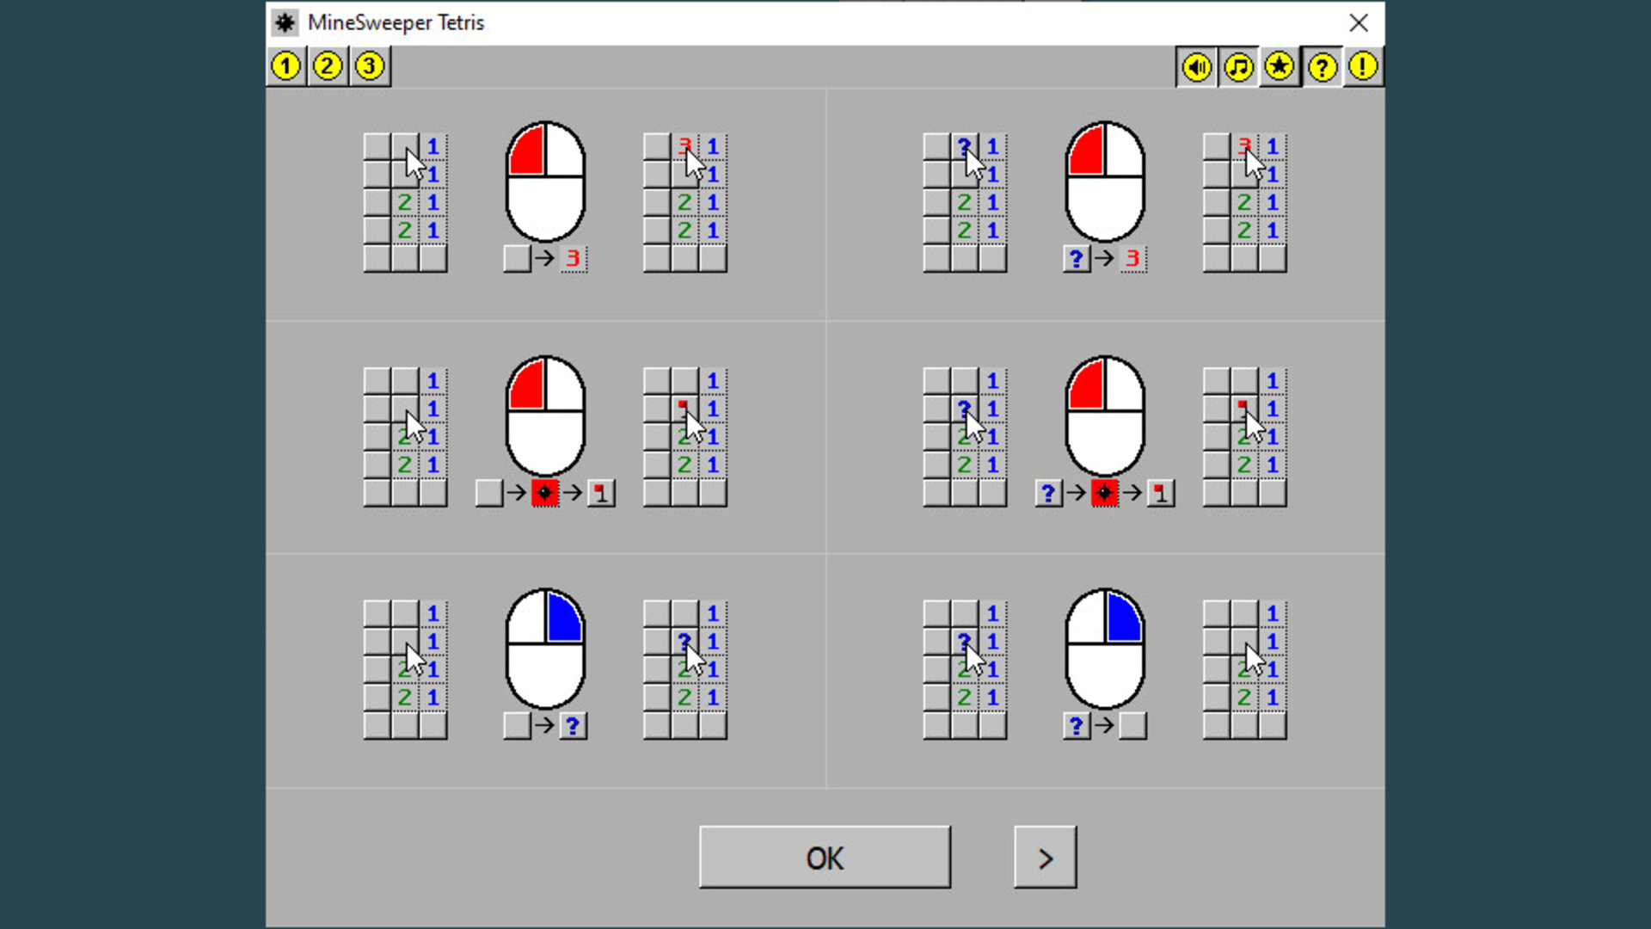The image size is (1651, 929).
Task: Click the red 3 tile in top-right legend
Action: [1132, 259]
